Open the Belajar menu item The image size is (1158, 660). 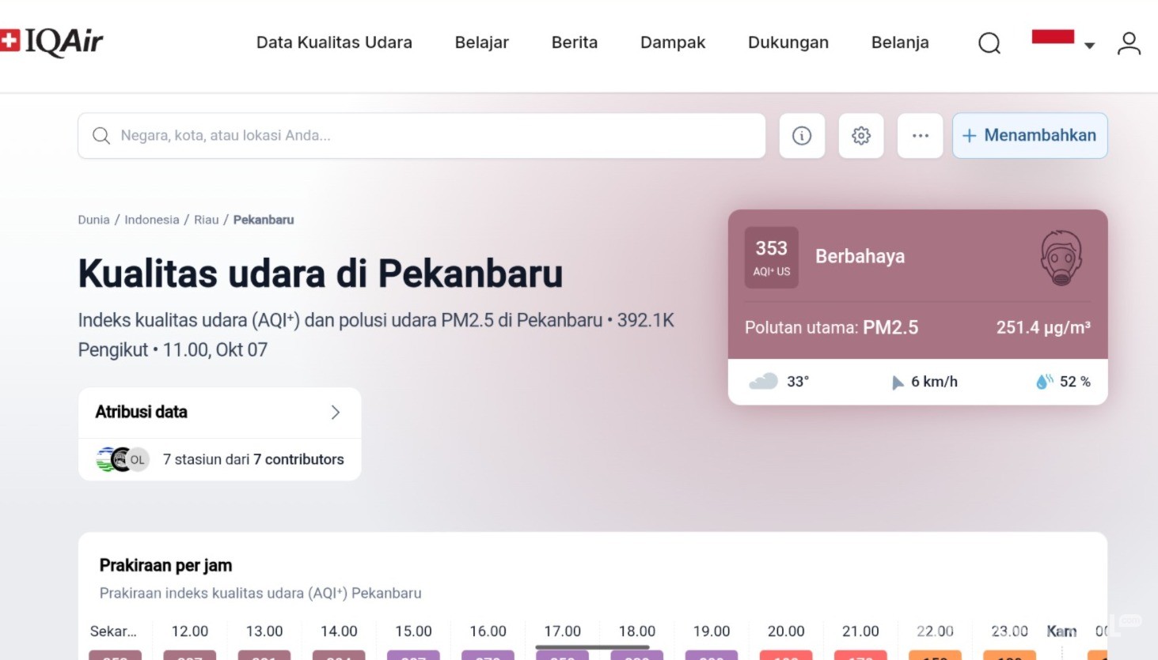coord(482,43)
